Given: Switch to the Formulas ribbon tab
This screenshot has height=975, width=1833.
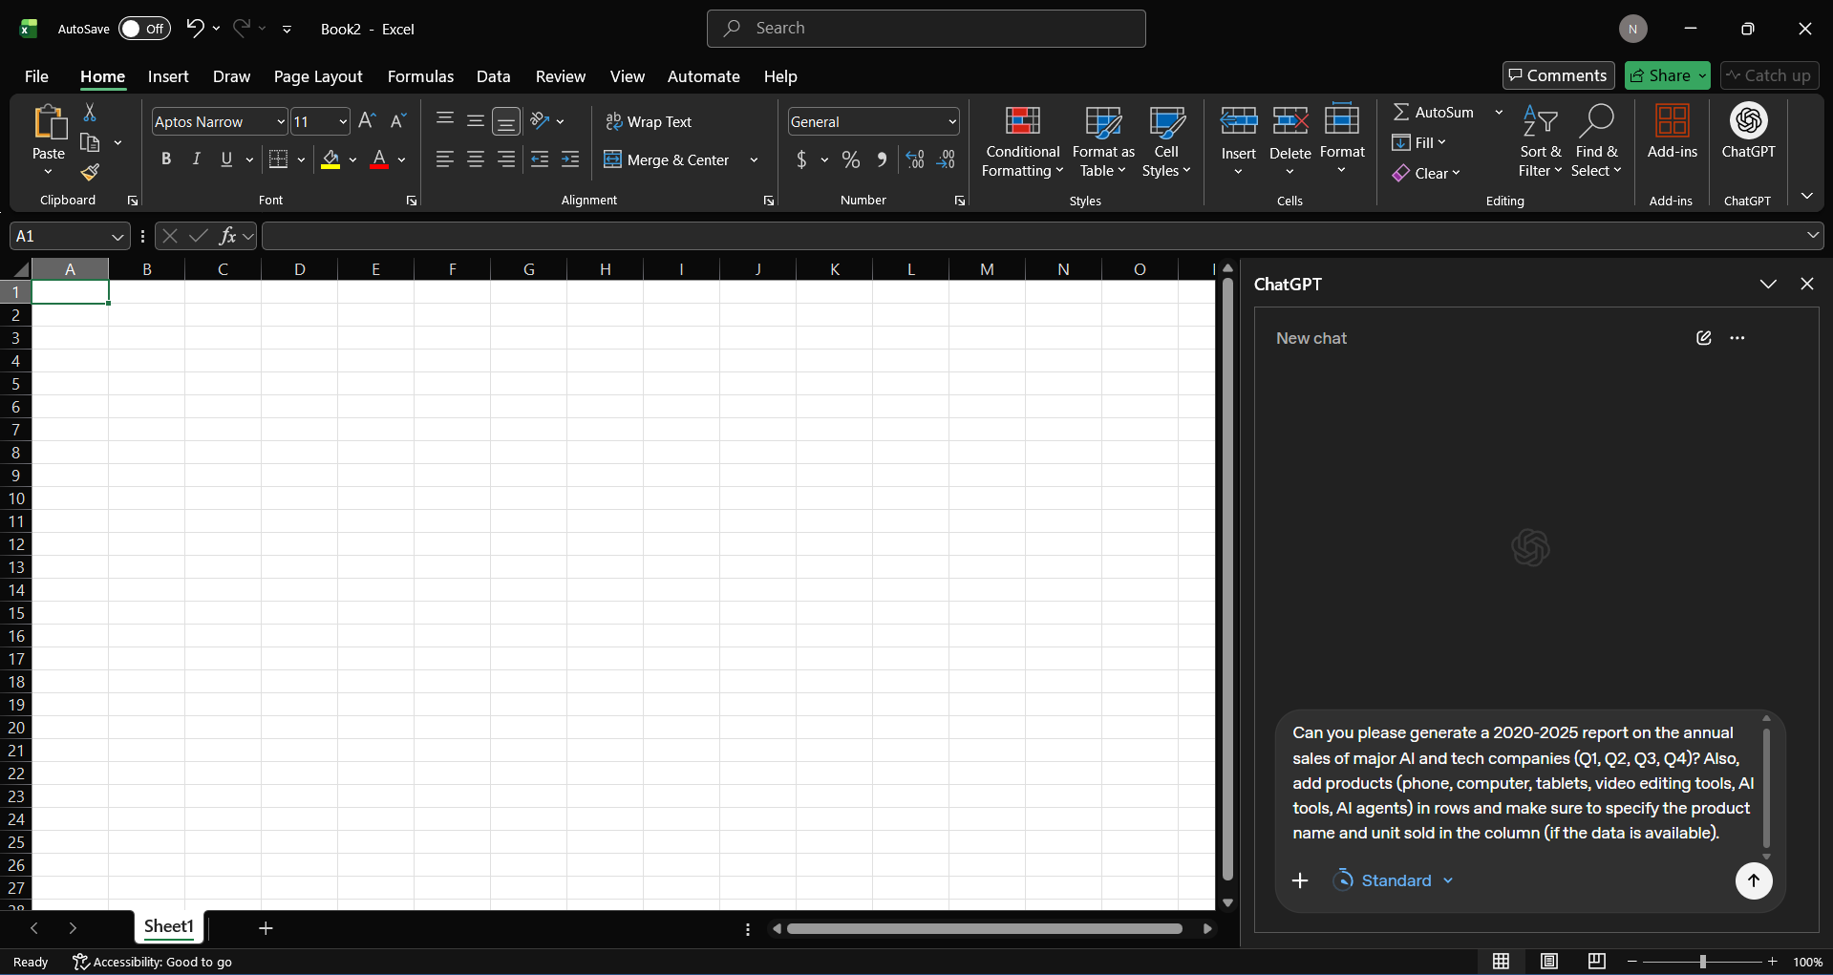Looking at the screenshot, I should point(420,76).
